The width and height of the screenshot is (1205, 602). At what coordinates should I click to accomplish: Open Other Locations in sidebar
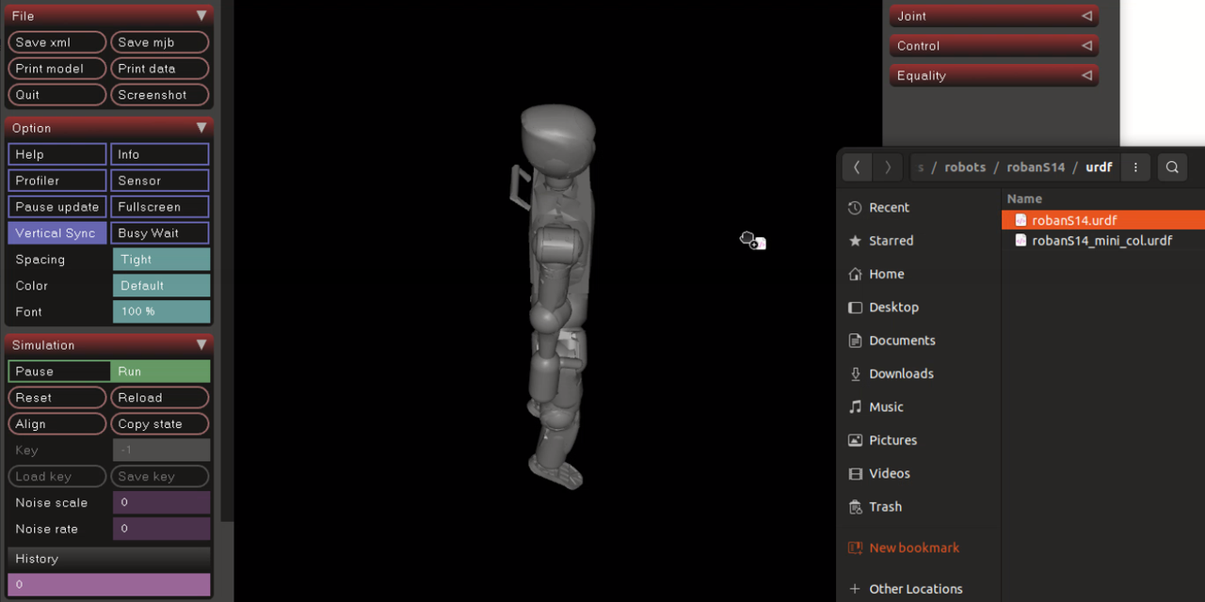pos(915,589)
